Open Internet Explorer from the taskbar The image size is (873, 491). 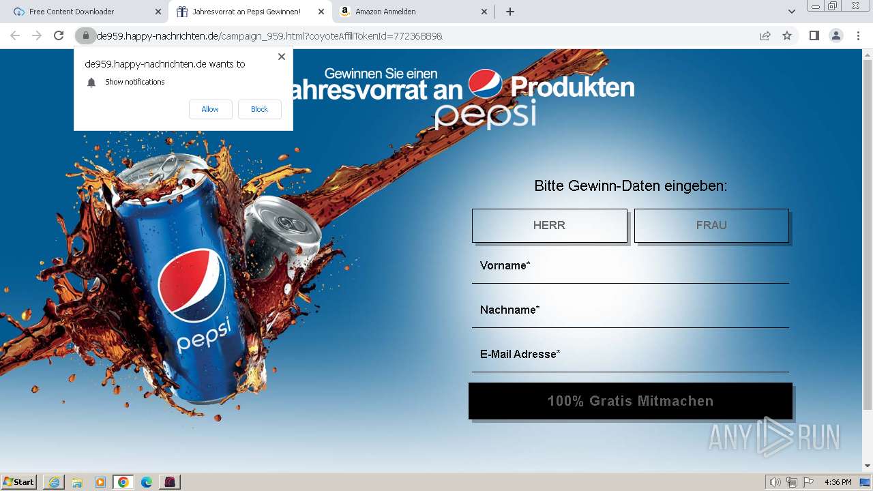(x=54, y=481)
